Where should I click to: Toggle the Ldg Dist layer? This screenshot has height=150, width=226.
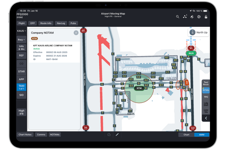click(206, 104)
